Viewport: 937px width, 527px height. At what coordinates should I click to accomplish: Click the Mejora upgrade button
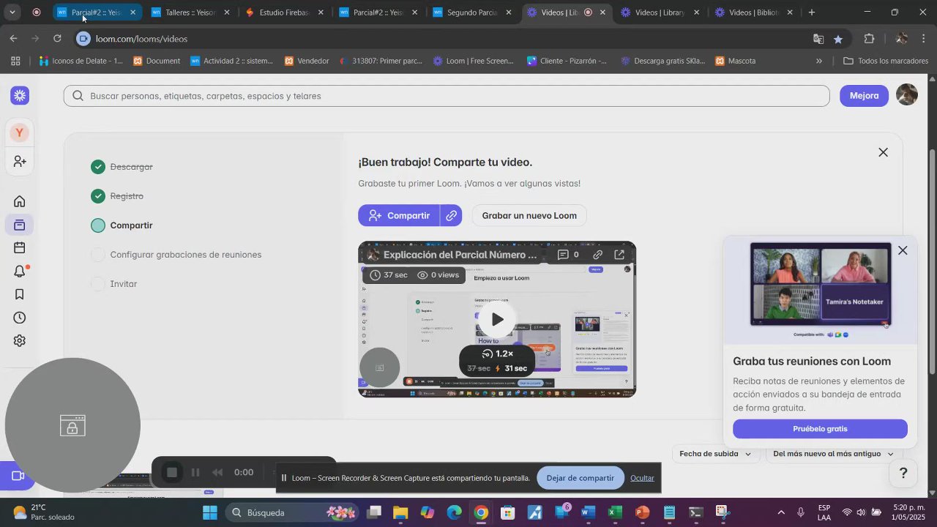[x=864, y=95]
